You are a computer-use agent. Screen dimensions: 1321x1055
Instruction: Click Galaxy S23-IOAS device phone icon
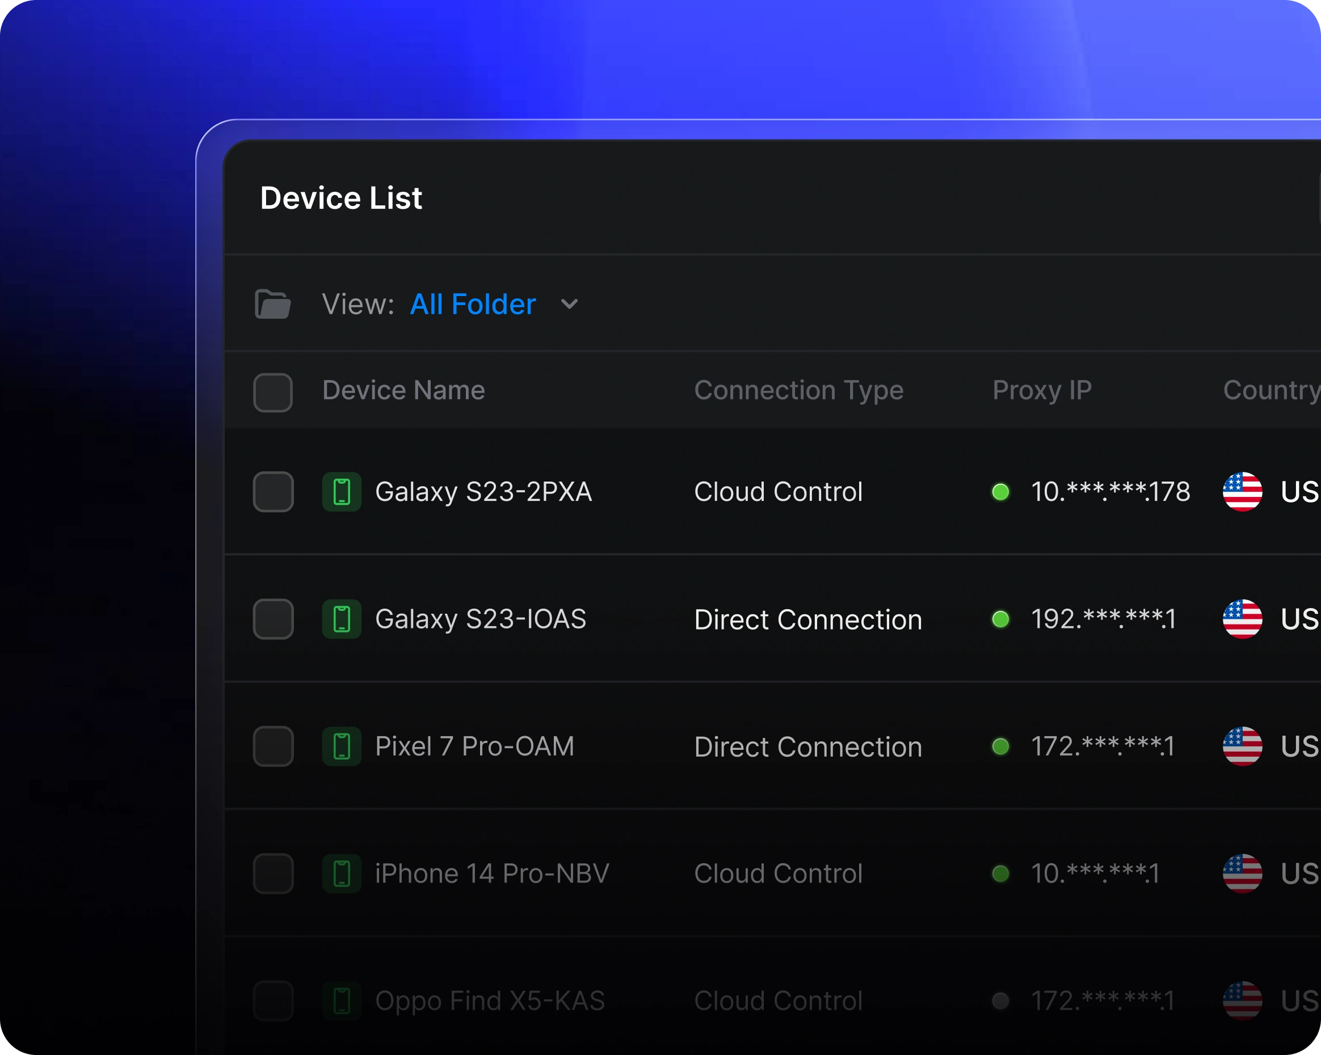pos(341,619)
